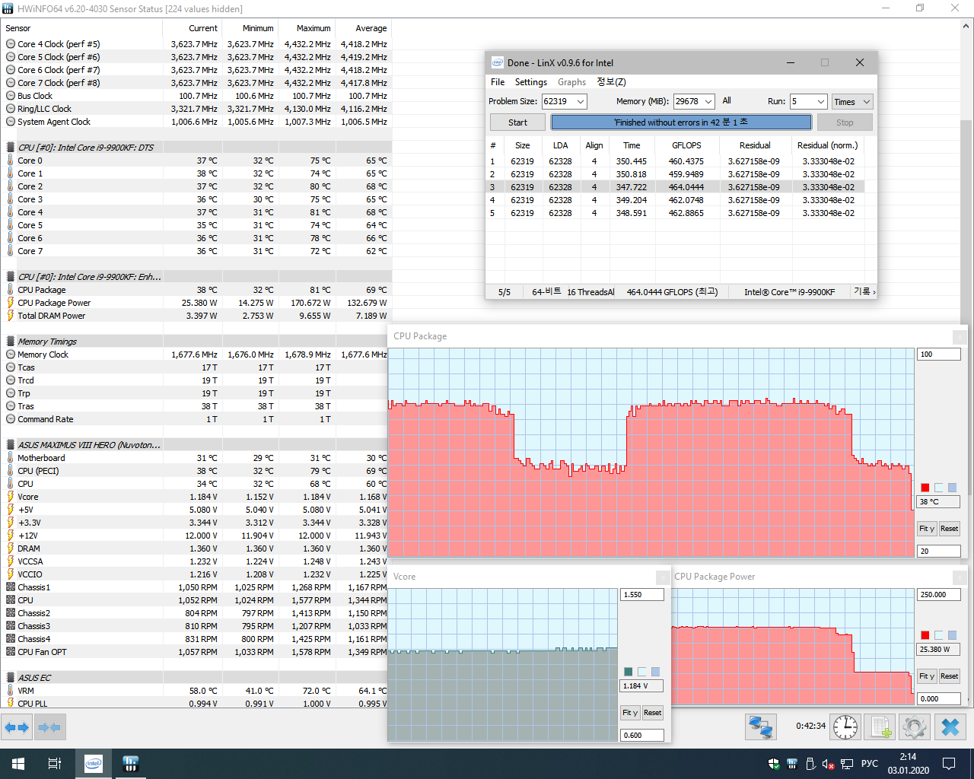Click the 1.550 maximum field on Vcore graph
This screenshot has width=974, height=779.
coord(642,595)
